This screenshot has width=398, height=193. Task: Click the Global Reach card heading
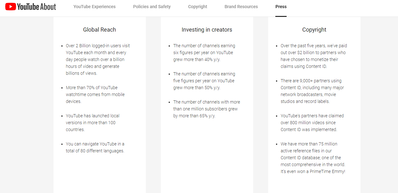click(99, 30)
